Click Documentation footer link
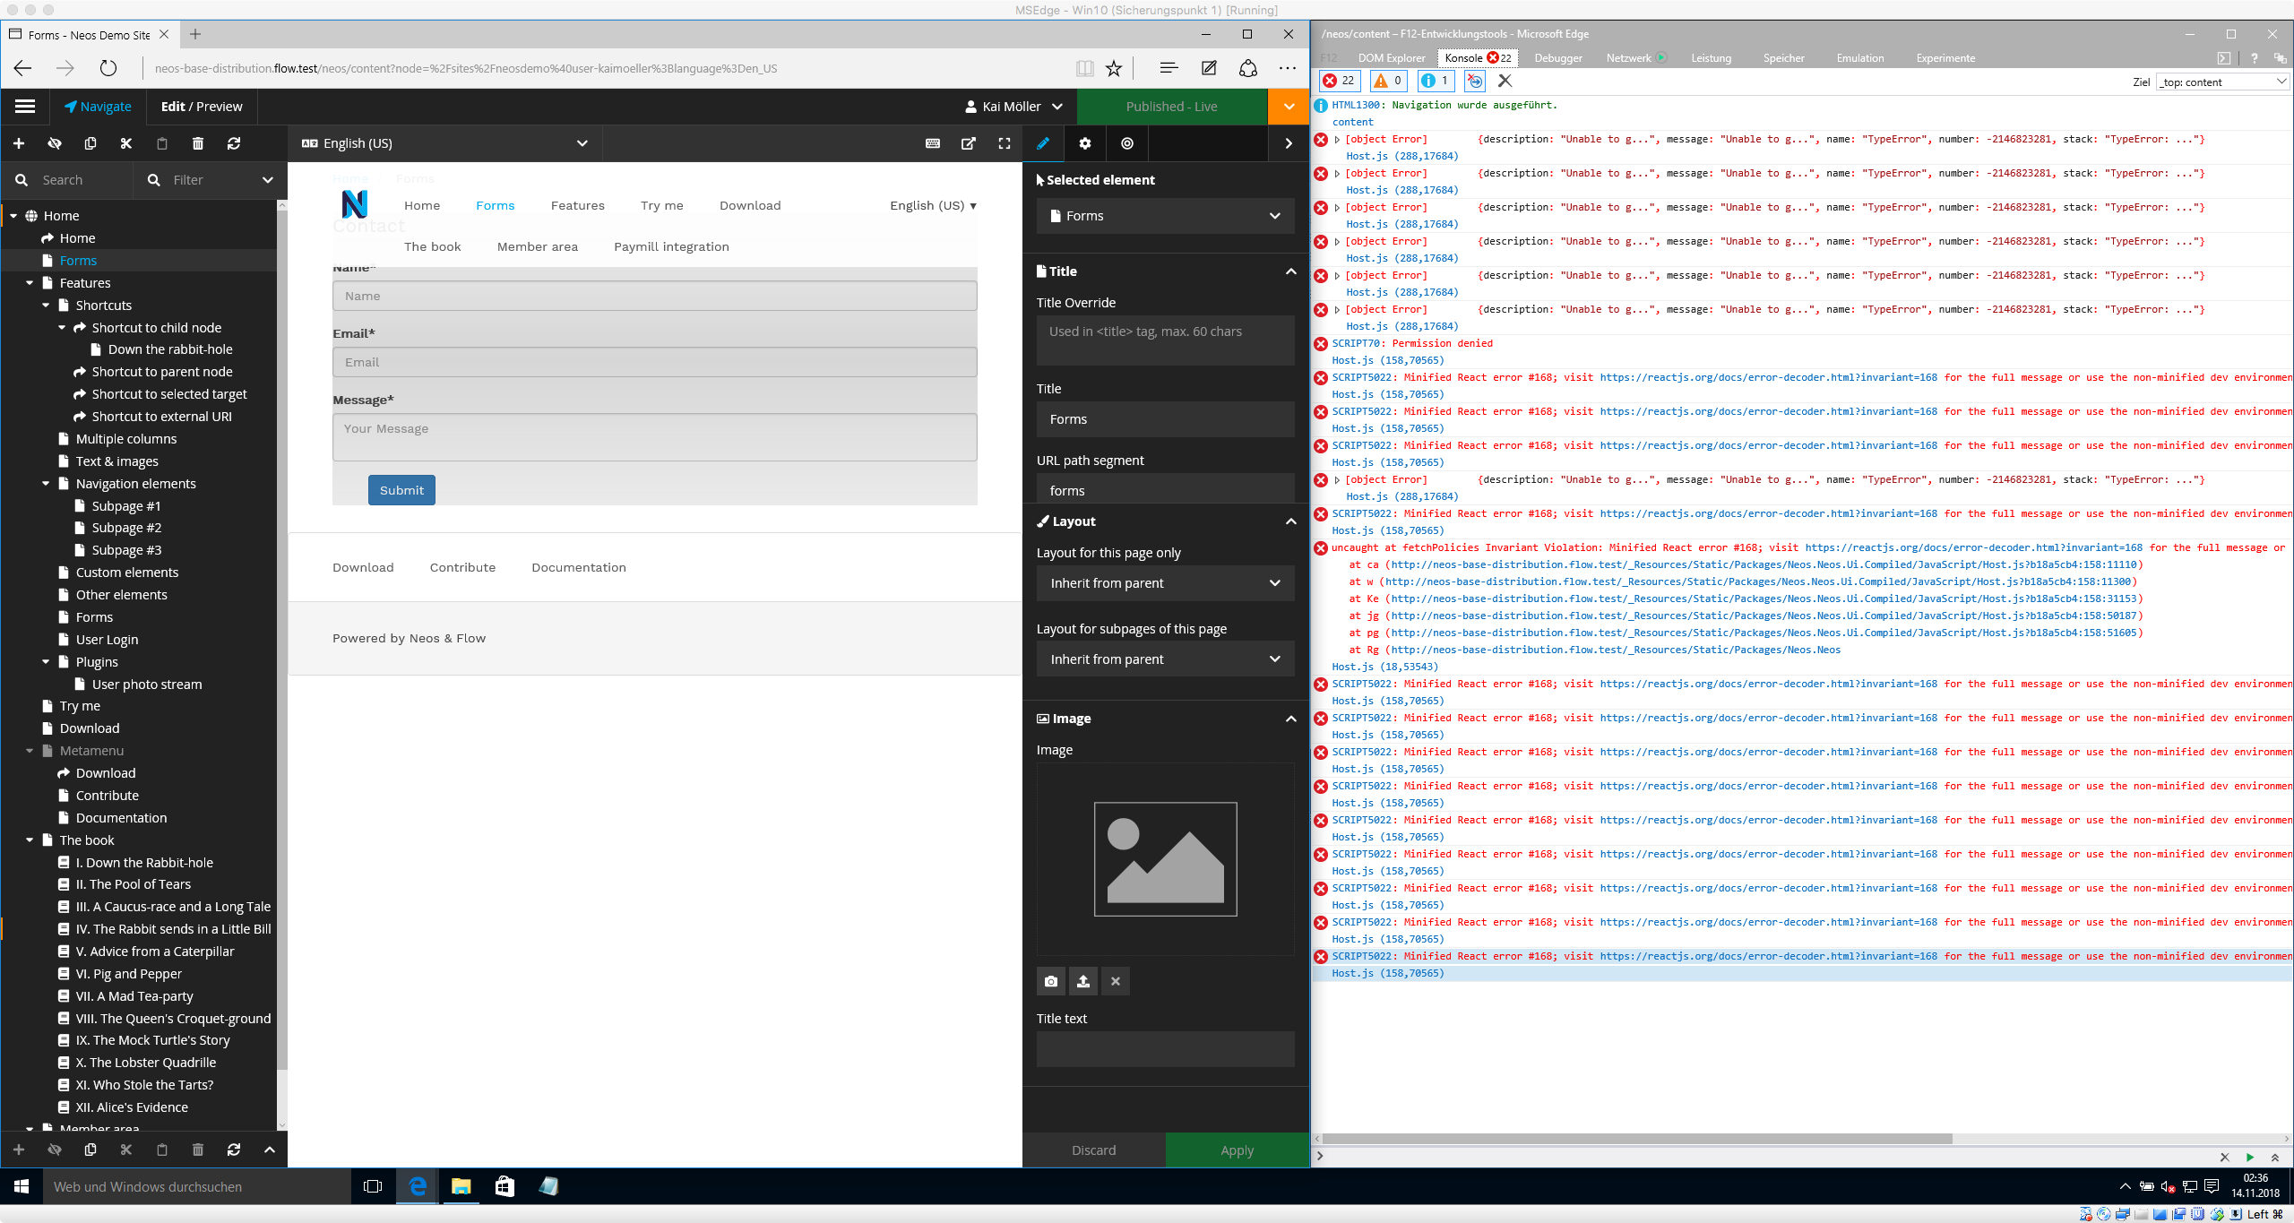 [579, 567]
